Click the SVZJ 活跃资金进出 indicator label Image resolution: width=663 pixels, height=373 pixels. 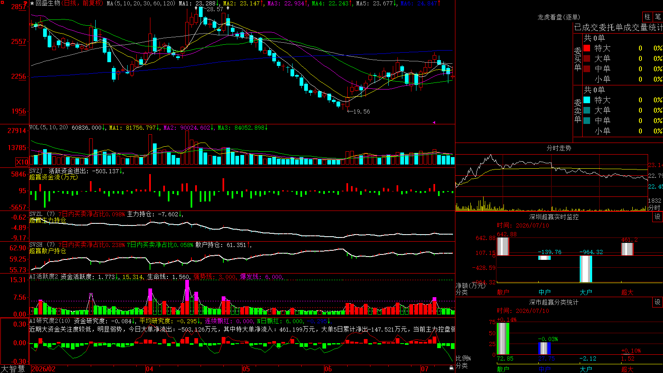point(59,171)
